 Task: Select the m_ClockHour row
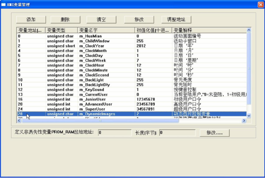[x=132, y=65]
